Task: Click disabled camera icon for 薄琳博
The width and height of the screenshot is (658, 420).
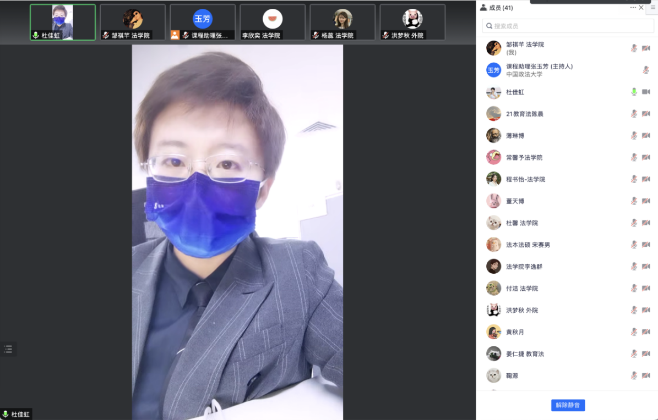Action: point(646,136)
